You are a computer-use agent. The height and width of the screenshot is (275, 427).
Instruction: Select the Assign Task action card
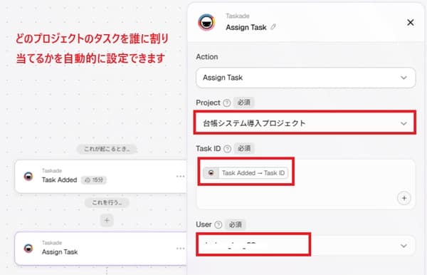click(x=101, y=249)
